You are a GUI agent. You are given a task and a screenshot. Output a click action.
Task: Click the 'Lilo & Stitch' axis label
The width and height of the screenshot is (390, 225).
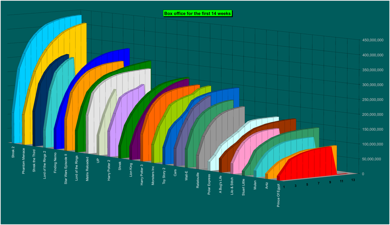coord(232,186)
